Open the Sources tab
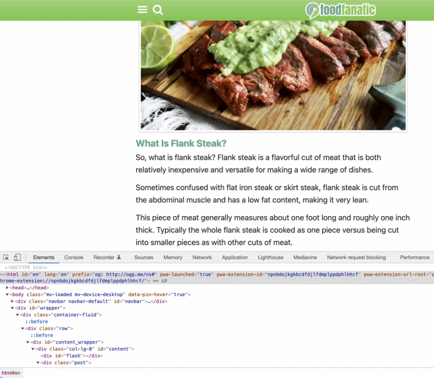434x378 pixels. pyautogui.click(x=144, y=258)
